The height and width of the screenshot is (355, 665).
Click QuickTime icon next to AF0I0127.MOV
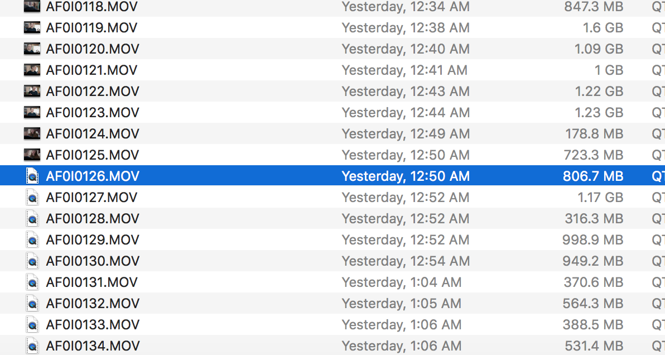32,197
